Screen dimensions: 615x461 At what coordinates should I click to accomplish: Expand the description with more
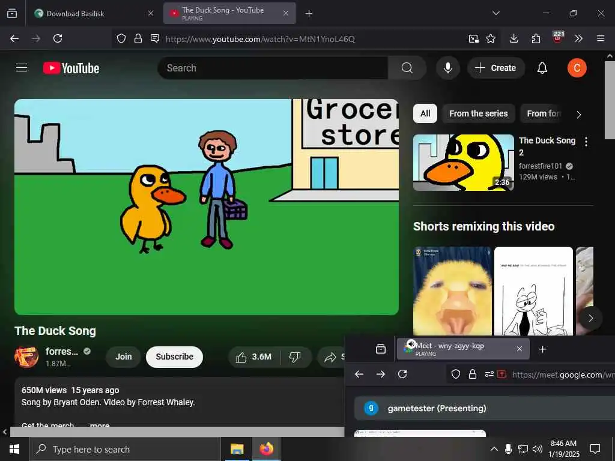[x=100, y=424]
